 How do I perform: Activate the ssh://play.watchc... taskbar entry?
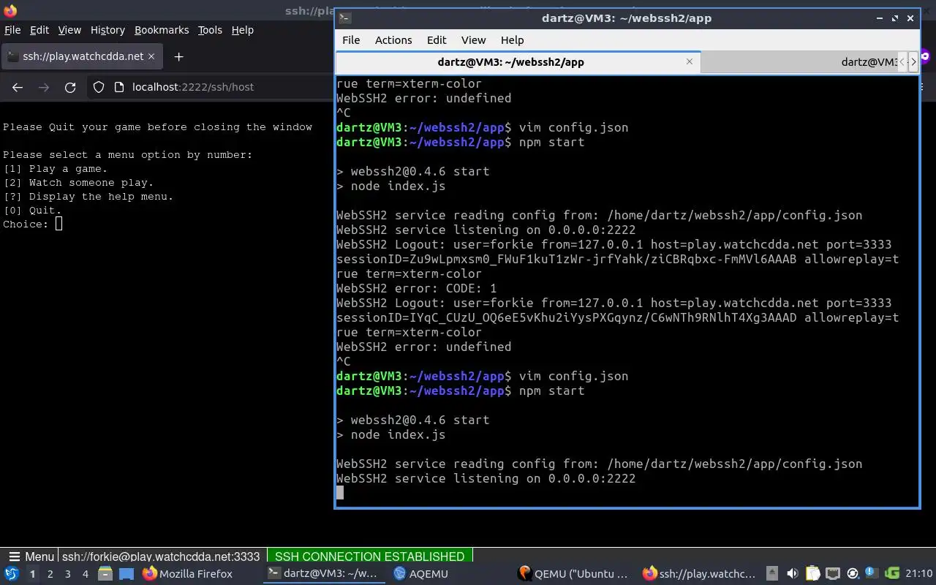tap(699, 574)
